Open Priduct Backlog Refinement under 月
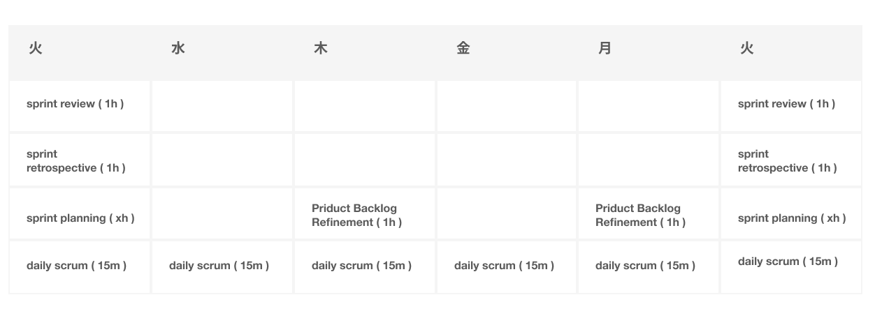Viewport: 875px width, 325px height. click(640, 216)
